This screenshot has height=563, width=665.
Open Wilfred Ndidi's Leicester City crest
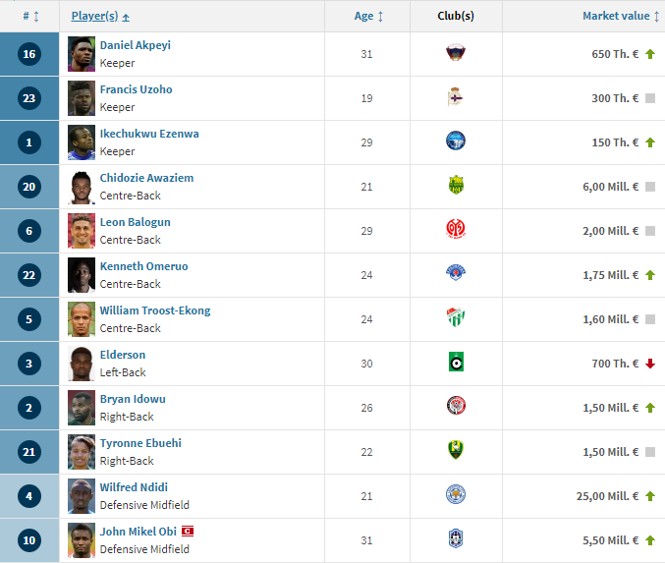point(456,494)
